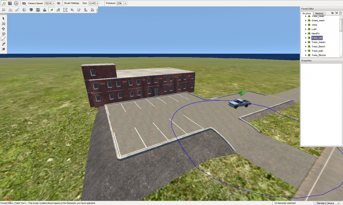This screenshot has width=343, height=205.
Task: Select the active Forest Editor leaf icon
Action: tap(51, 10)
